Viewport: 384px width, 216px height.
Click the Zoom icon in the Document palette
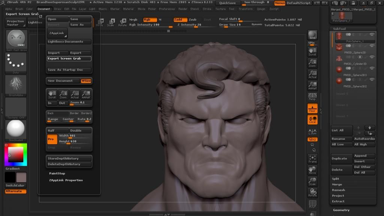click(x=63, y=95)
